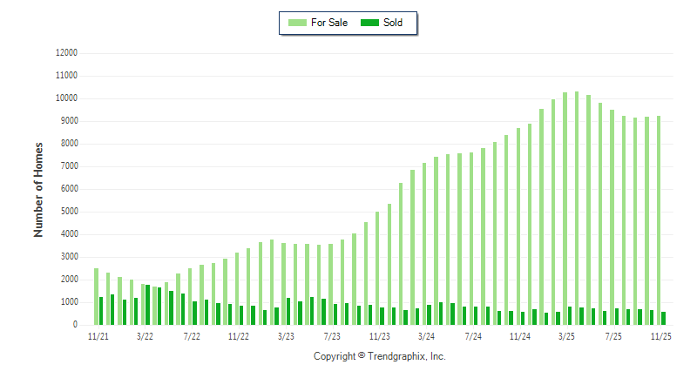Click the Number of Homes axis title
The width and height of the screenshot is (697, 378).
click(38, 190)
